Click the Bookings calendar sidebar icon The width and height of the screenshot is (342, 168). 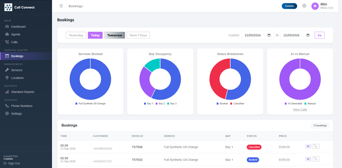point(7,56)
